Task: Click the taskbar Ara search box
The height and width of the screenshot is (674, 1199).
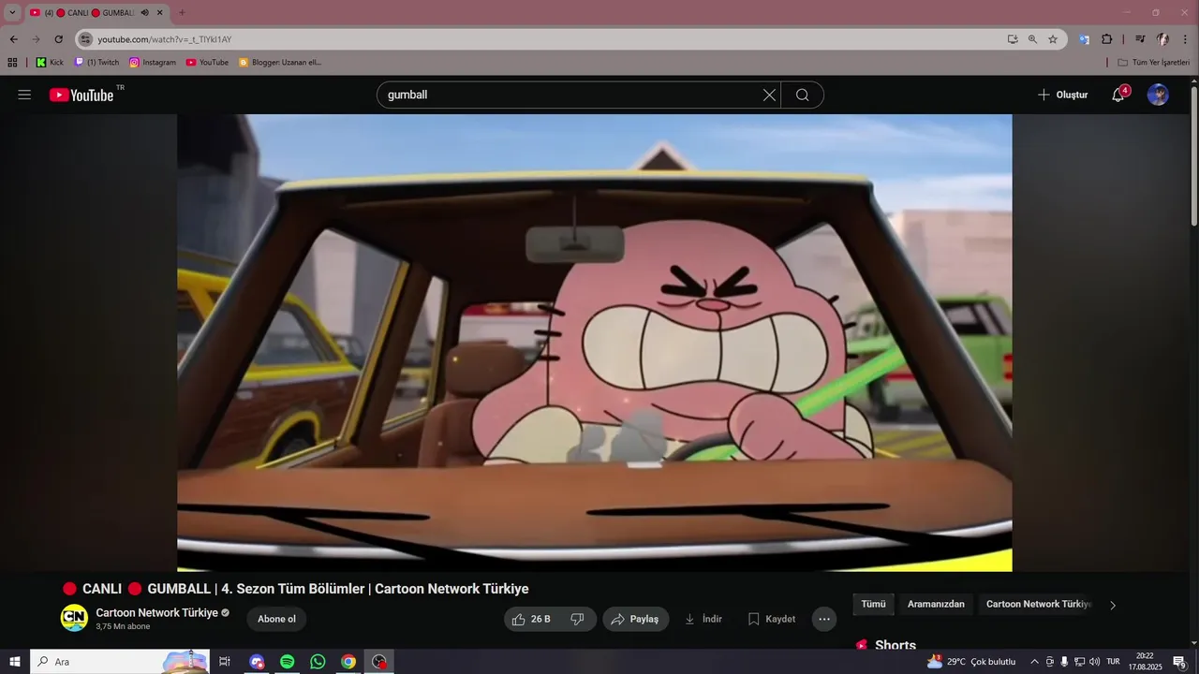Action: click(120, 662)
